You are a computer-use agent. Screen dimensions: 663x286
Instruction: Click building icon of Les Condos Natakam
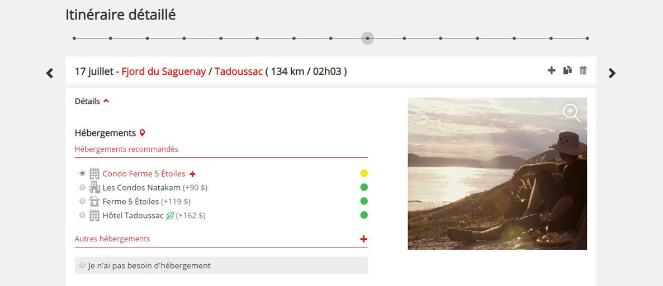click(94, 187)
